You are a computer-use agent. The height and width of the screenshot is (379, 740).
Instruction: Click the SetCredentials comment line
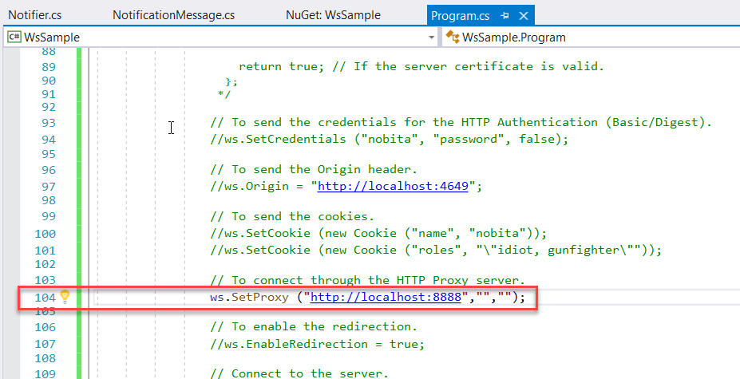click(390, 139)
